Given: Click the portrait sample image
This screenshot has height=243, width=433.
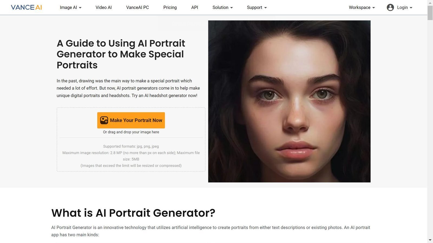Looking at the screenshot, I should pyautogui.click(x=289, y=101).
